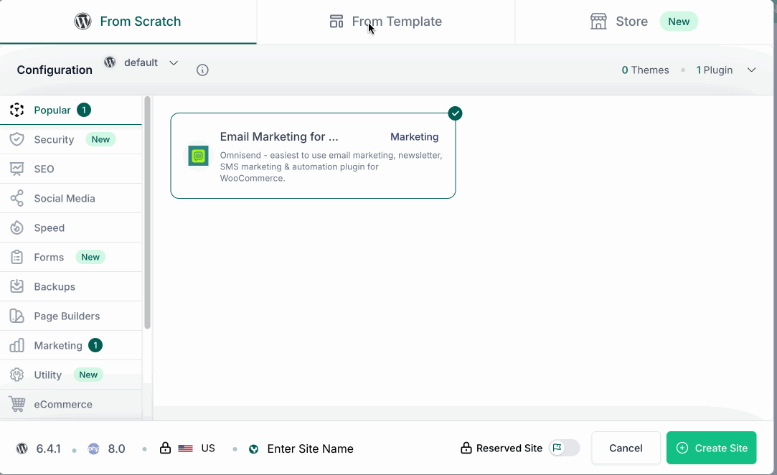
Task: Click the Enter Site Name field
Action: click(310, 449)
